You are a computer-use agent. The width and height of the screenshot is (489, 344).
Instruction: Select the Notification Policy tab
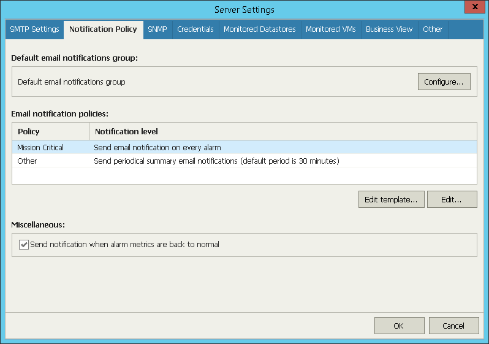[x=103, y=29]
